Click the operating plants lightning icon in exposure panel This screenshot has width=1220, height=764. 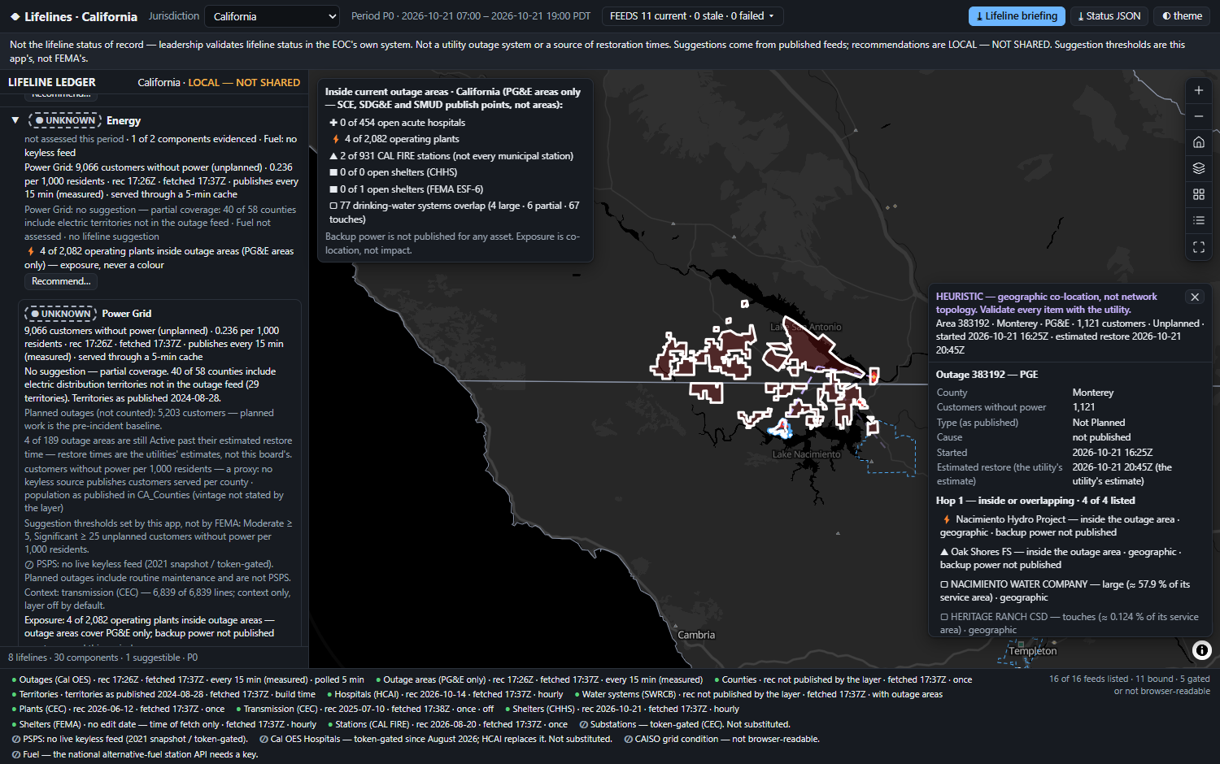tap(335, 139)
